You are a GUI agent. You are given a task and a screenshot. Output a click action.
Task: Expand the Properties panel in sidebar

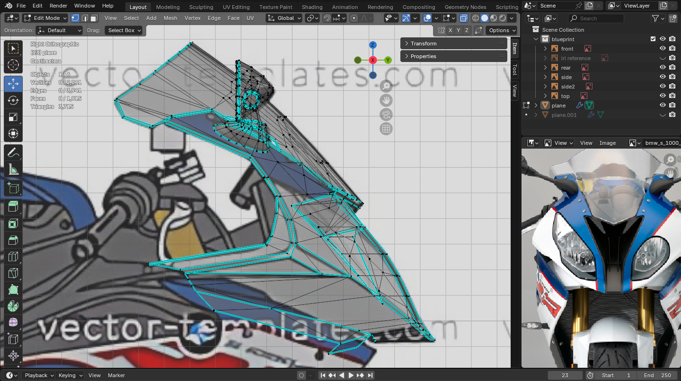pos(453,56)
